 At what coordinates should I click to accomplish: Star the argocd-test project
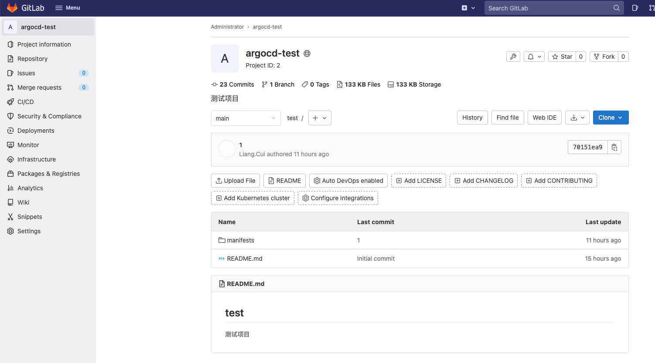point(562,57)
